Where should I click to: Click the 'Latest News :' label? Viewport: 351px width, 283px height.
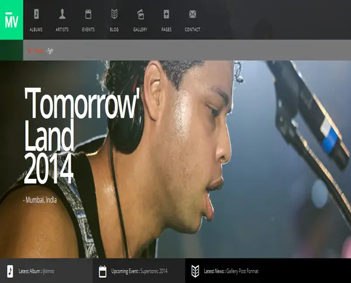pos(215,271)
